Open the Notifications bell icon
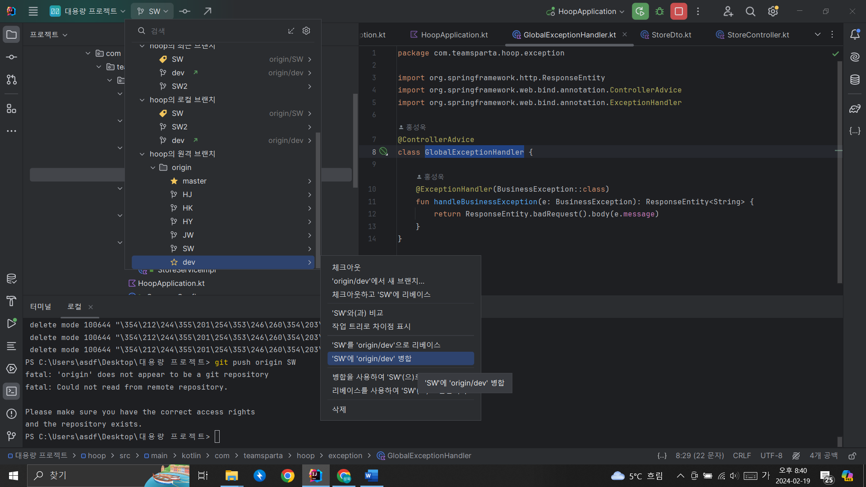 click(855, 35)
